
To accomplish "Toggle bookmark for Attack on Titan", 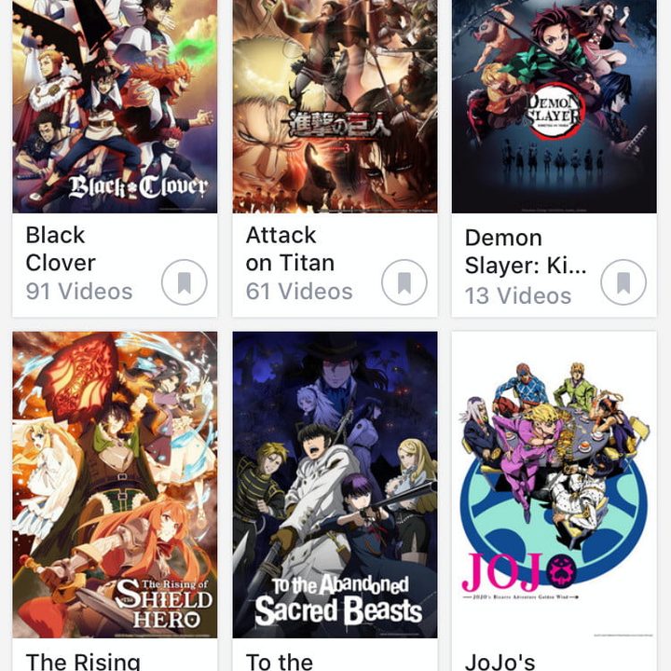I will pos(404,282).
